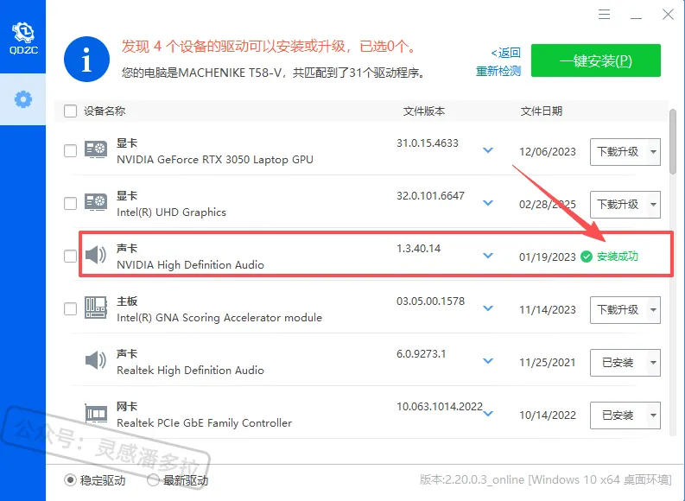Click date 11/25/2021 in Realtek Audio row
Image resolution: width=685 pixels, height=501 pixels.
coord(548,363)
